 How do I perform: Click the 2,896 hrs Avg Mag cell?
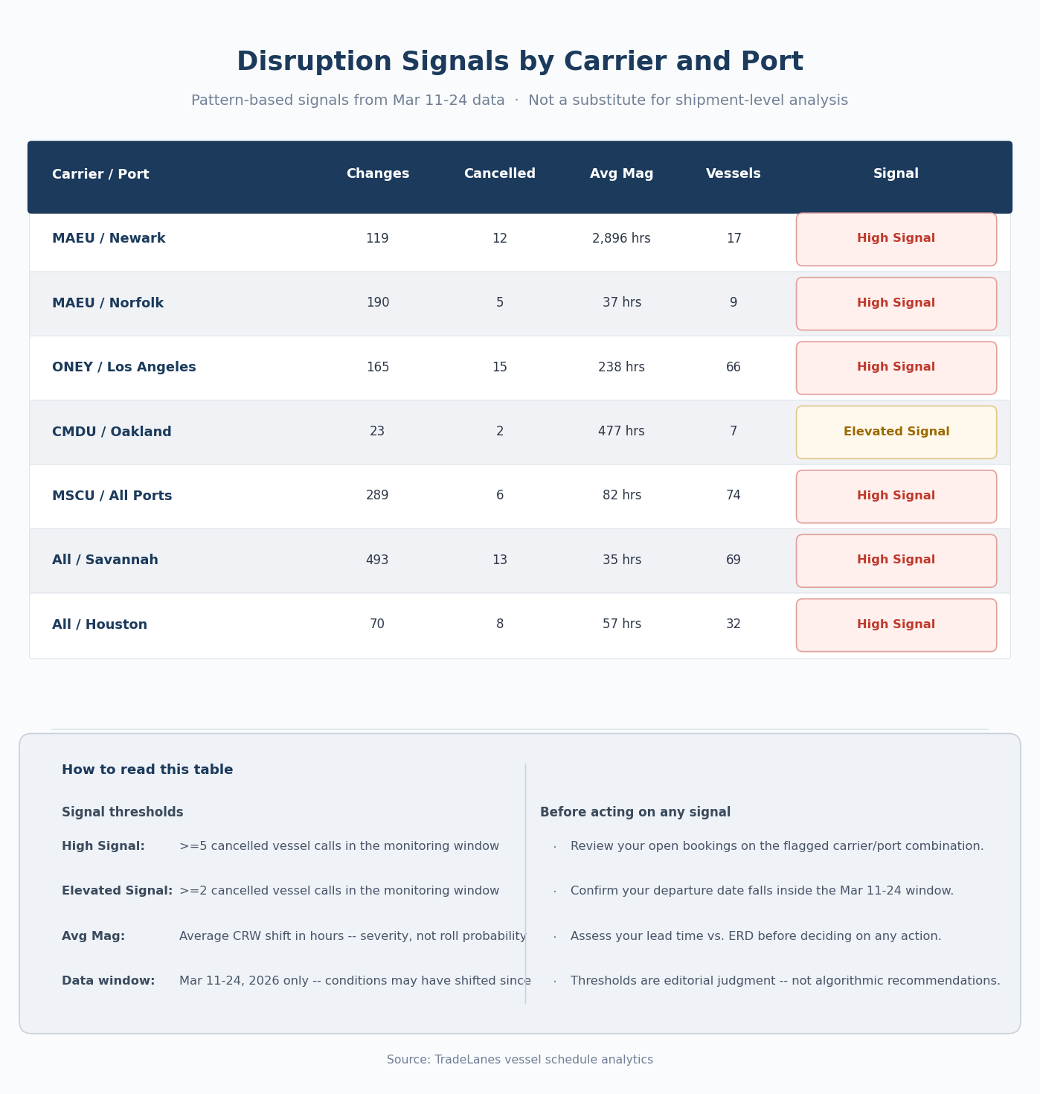point(621,239)
